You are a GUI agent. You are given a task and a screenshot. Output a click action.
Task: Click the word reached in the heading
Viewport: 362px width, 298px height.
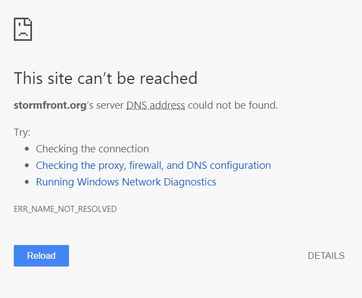coord(169,78)
